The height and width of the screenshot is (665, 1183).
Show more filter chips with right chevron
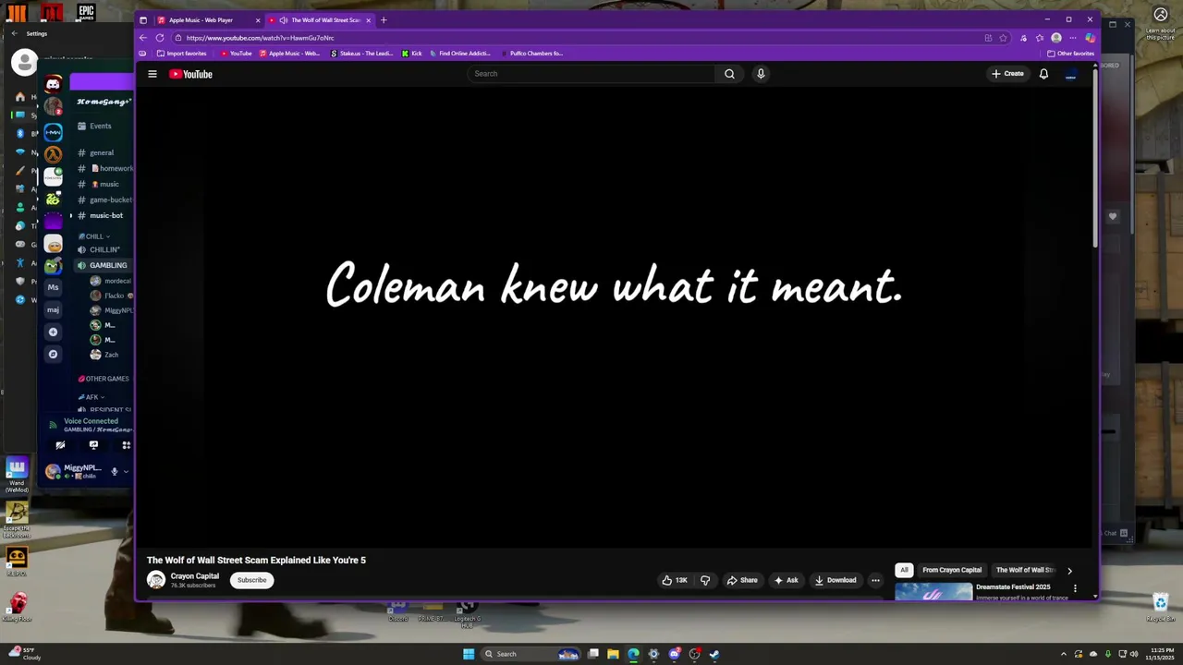point(1069,571)
